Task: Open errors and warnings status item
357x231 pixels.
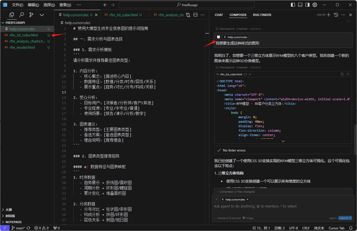Action: [41, 228]
